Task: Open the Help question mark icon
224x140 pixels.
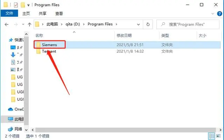Action: (219, 14)
